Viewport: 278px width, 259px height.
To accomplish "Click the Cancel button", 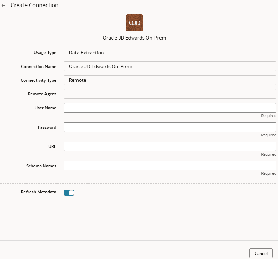I will point(261,254).
